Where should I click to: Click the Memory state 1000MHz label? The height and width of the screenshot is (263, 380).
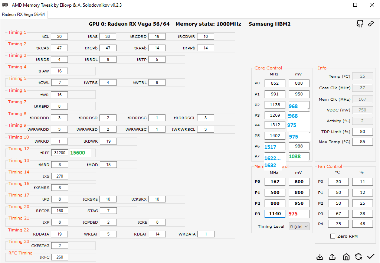coord(209,24)
